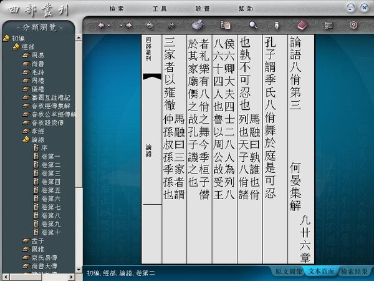
Task: Open the forward-history dropdown arrow
Action: pyautogui.click(x=122, y=26)
